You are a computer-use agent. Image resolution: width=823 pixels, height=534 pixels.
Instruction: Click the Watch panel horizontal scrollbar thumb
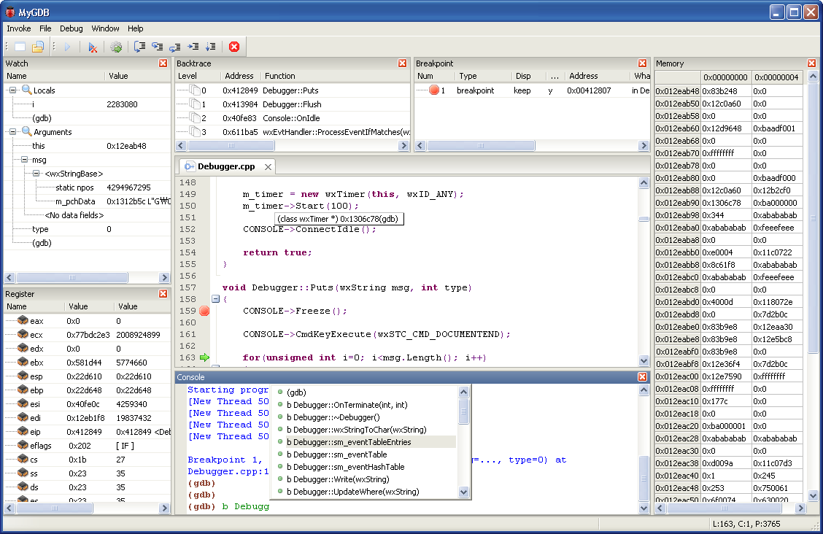[72, 277]
